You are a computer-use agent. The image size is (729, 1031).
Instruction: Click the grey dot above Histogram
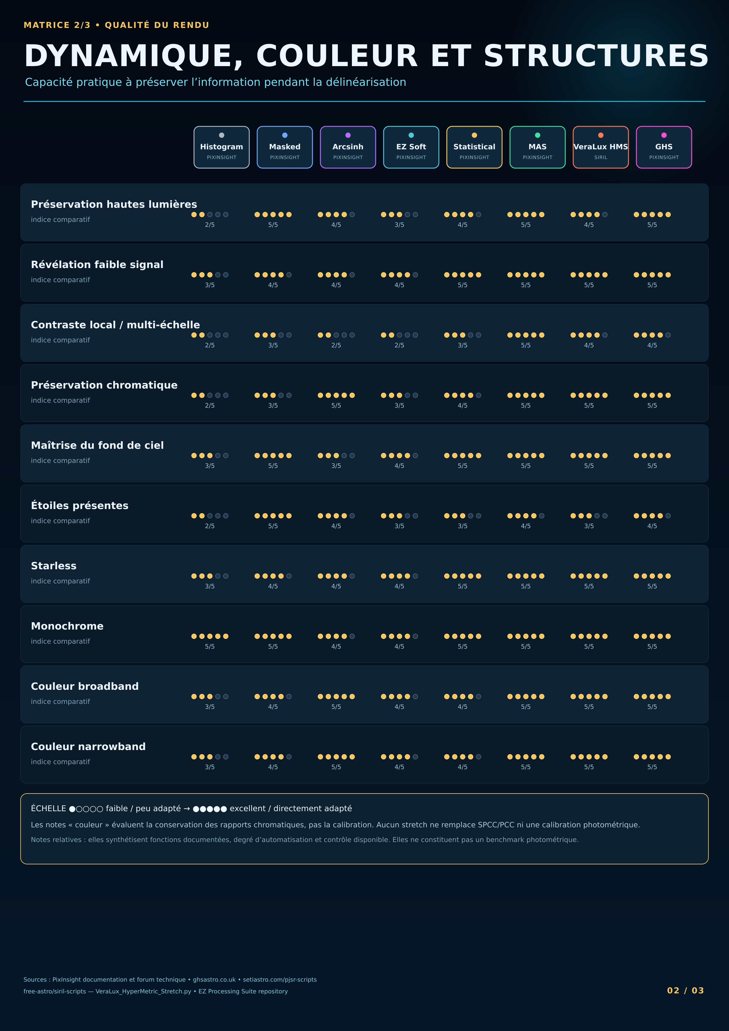point(221,135)
